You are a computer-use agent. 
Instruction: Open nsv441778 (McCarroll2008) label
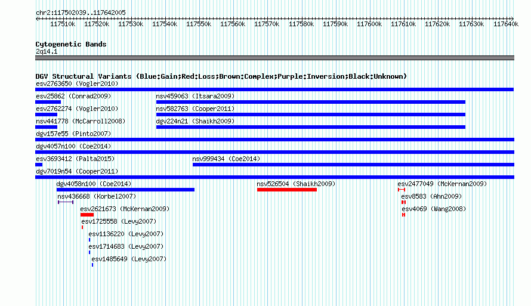(x=81, y=121)
